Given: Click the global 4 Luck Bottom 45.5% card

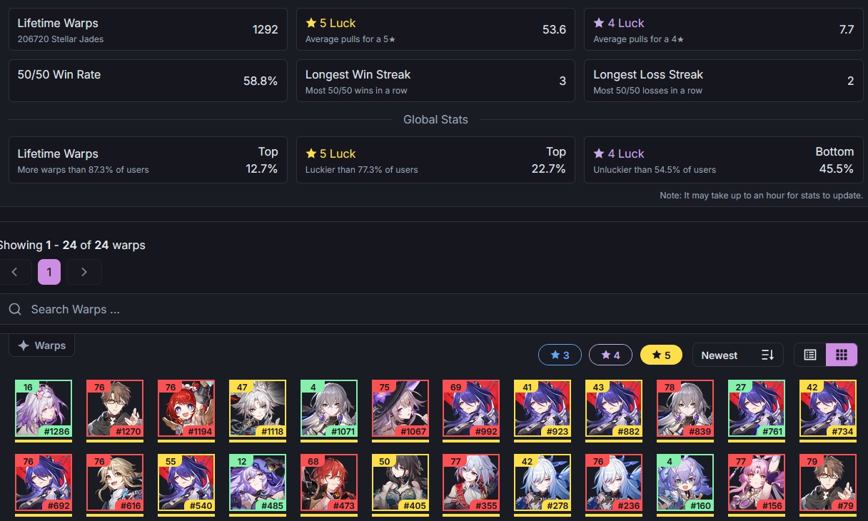Looking at the screenshot, I should click(724, 160).
